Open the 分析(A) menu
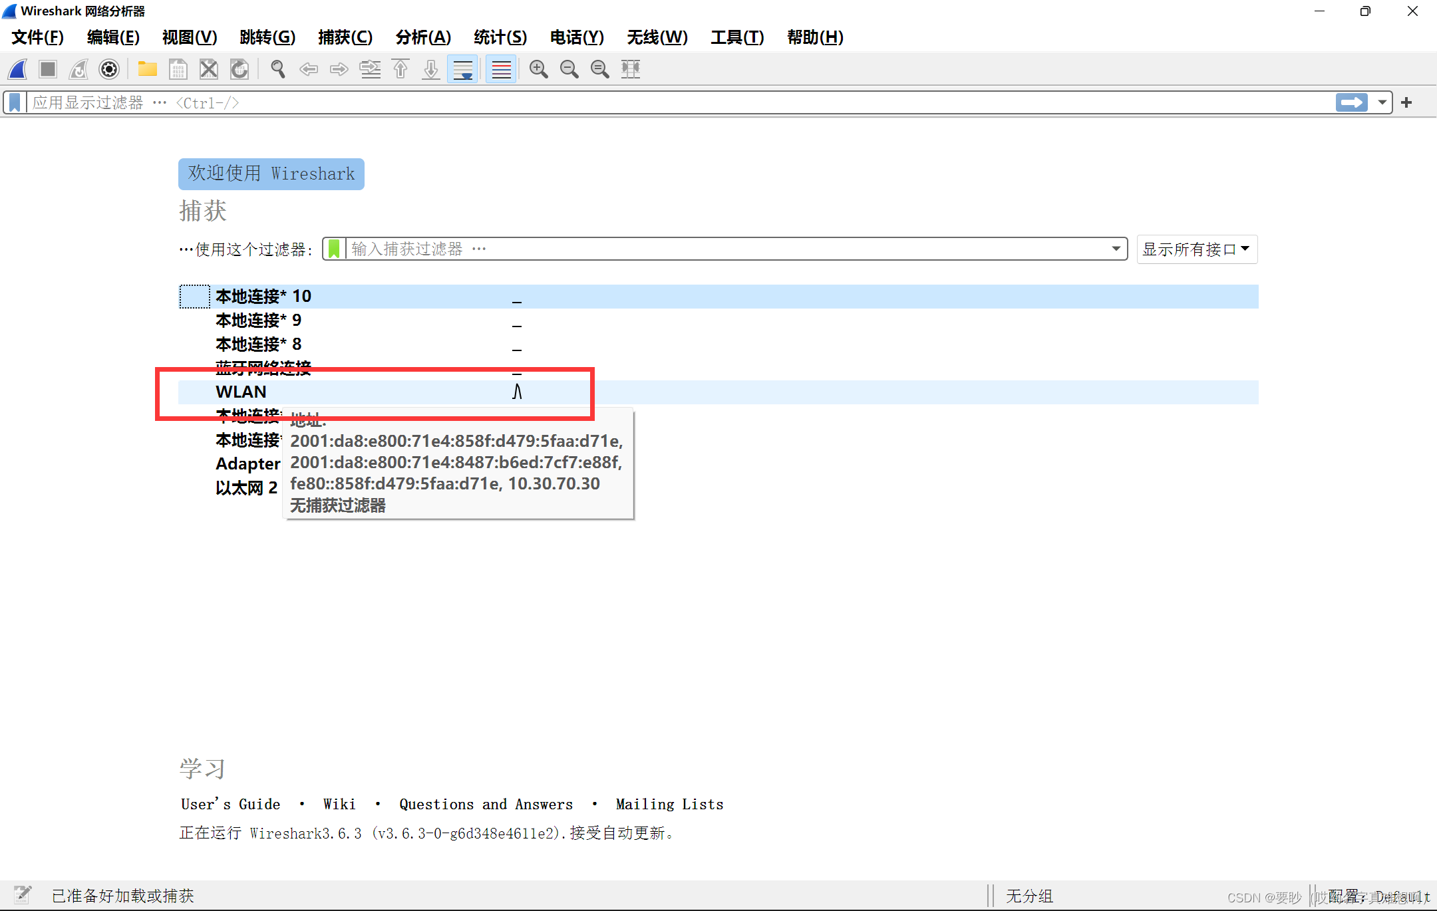 [x=423, y=37]
